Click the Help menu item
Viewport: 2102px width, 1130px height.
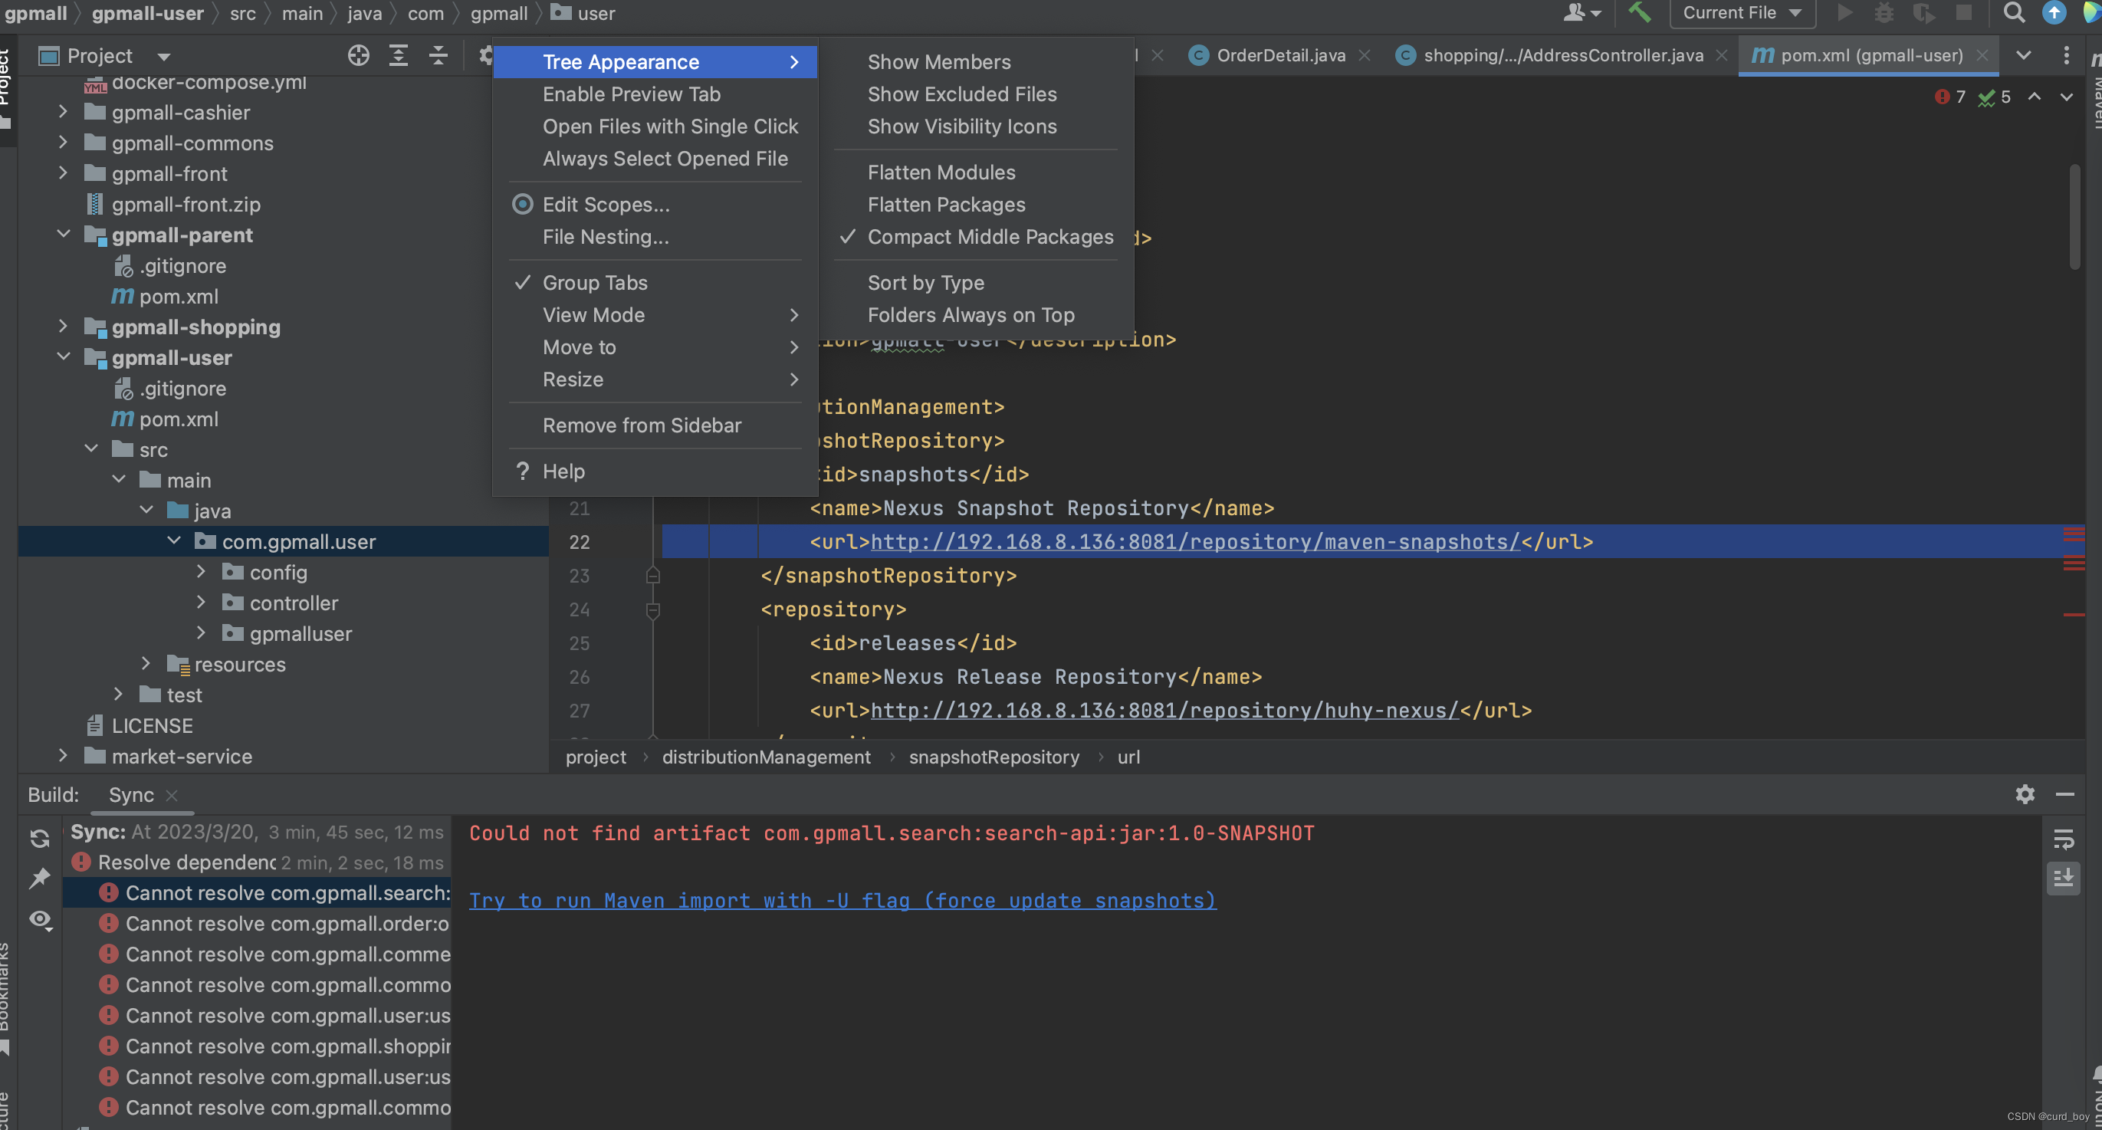[655, 471]
